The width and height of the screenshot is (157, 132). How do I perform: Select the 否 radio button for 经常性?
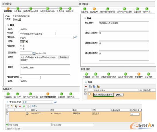[21, 49]
